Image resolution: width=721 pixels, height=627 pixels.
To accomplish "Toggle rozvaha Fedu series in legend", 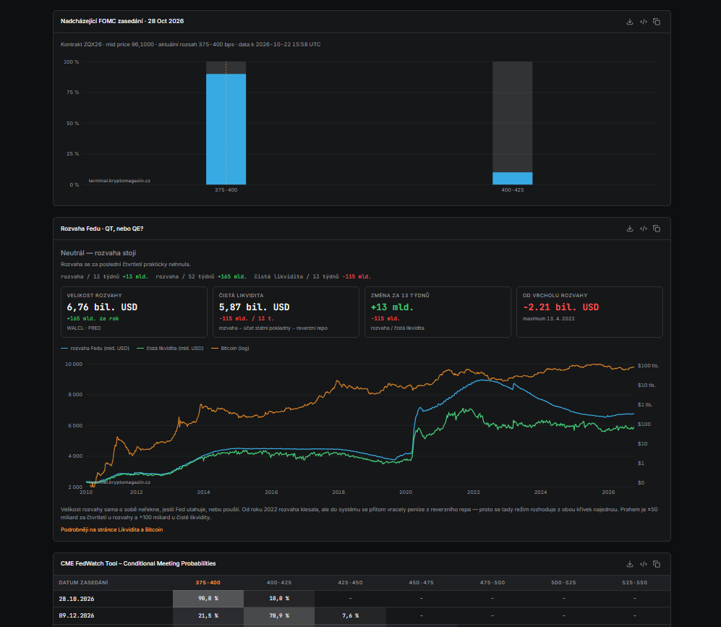I will [95, 348].
